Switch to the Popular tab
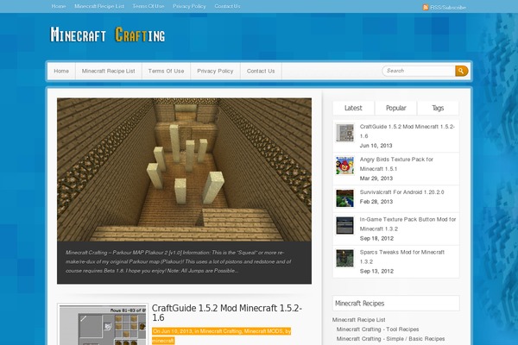Viewport: 518px width, 345px height. tap(395, 108)
